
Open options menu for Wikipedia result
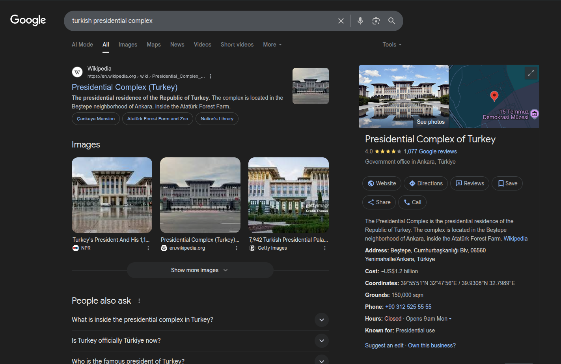click(211, 76)
